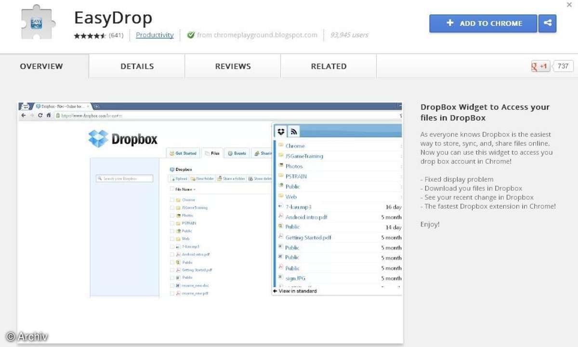Switch to the OVERVIEW tab
The image size is (578, 347).
(41, 66)
